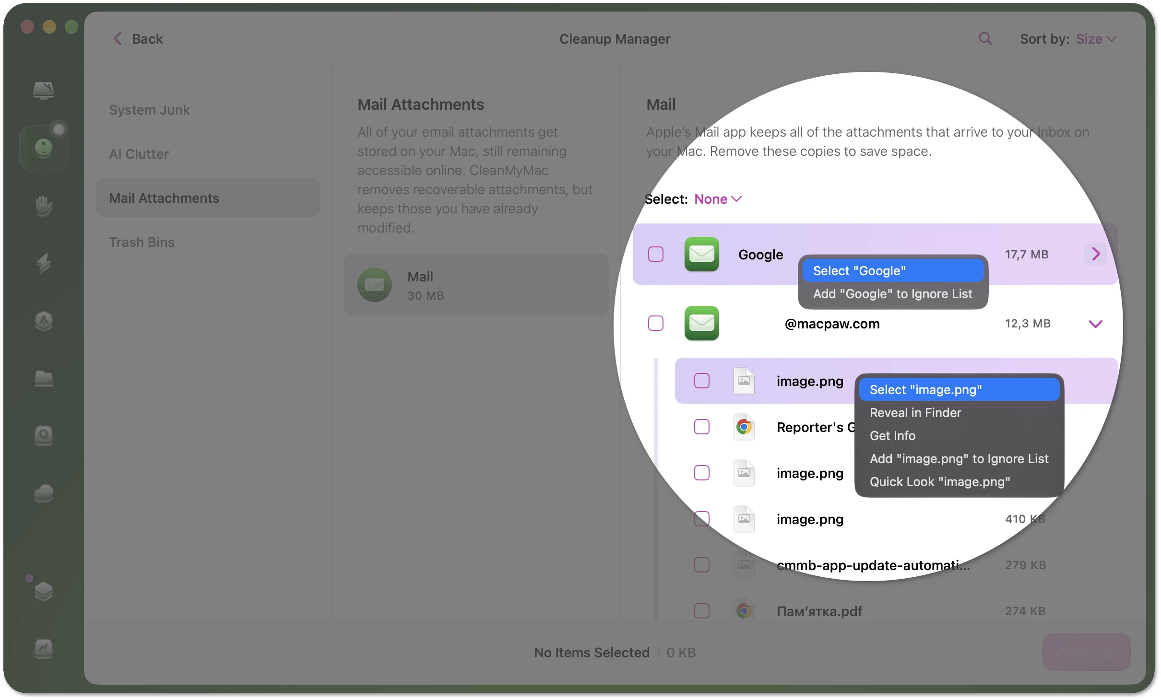Click the Google mail envelope icon
1161x700 pixels.
click(701, 254)
